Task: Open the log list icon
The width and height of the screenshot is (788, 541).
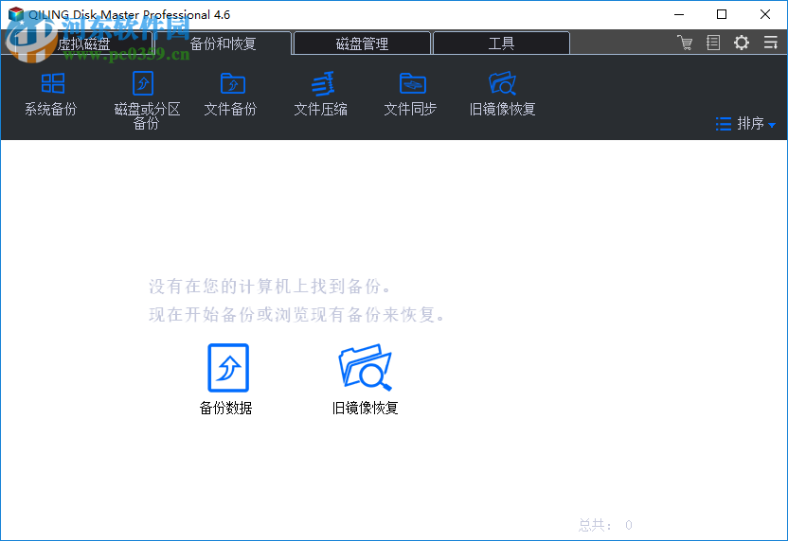Action: (712, 43)
